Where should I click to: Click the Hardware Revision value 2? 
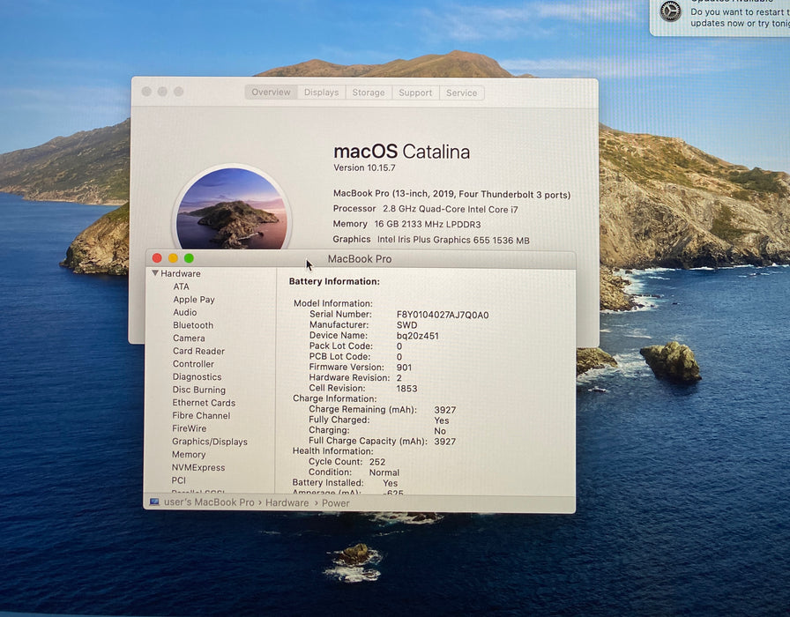click(x=399, y=378)
